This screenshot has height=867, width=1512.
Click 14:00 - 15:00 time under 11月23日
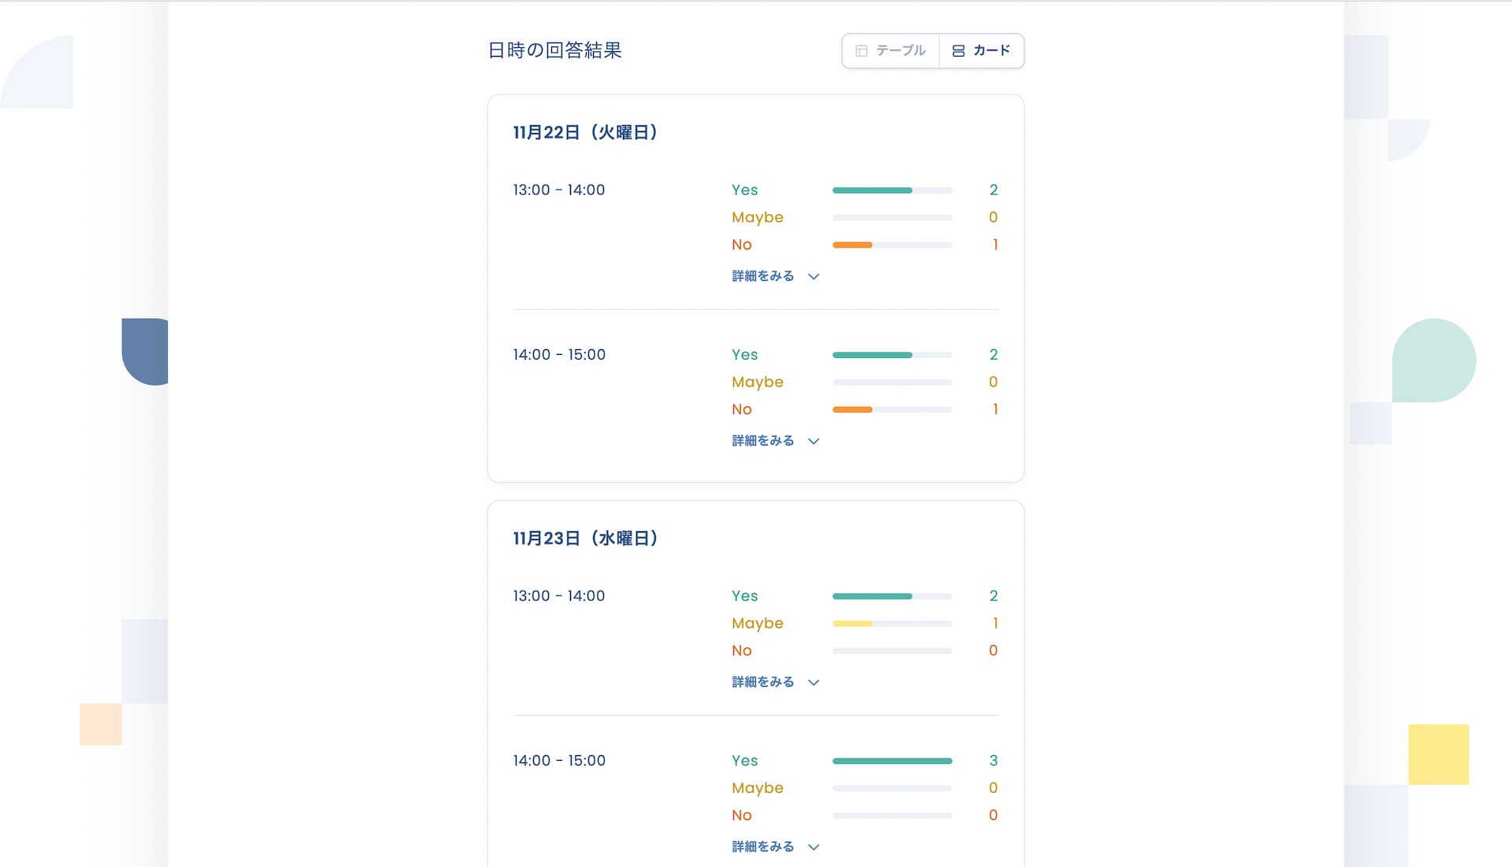(x=559, y=760)
